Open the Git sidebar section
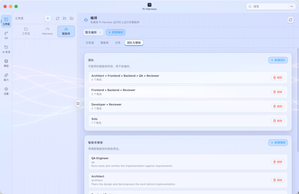The width and height of the screenshot is (299, 194). pos(6,35)
